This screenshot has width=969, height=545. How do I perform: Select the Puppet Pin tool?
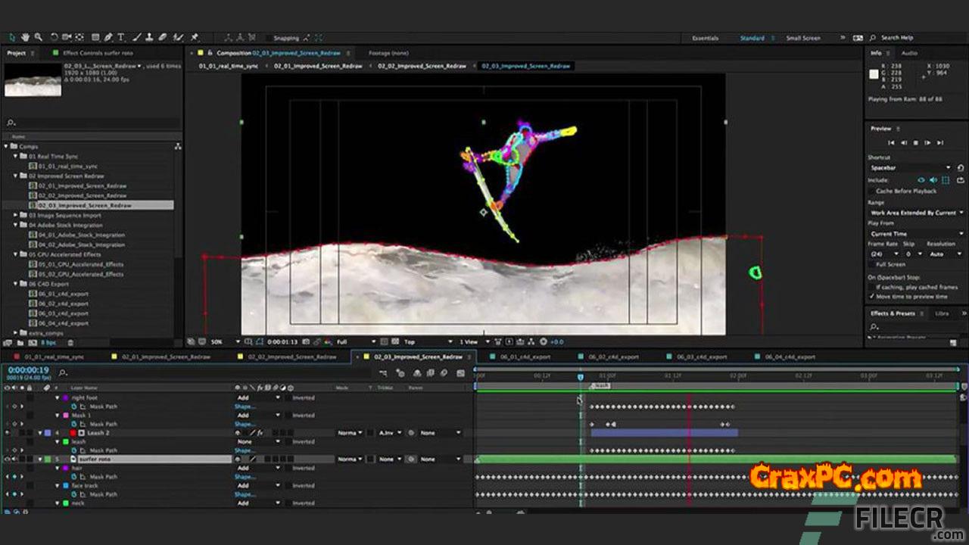tap(195, 37)
